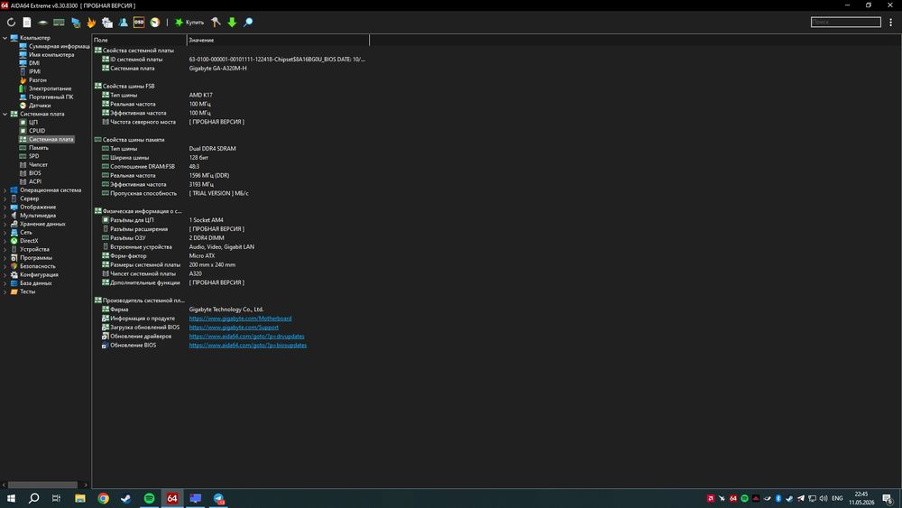Screen dimensions: 902x508
Task: Open the gigabyte.com/Support link
Action: [234, 328]
